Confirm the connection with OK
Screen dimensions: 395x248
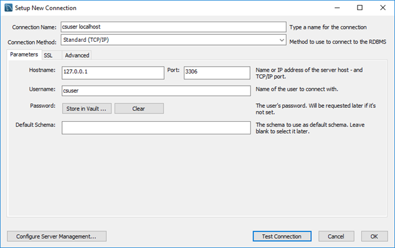click(x=374, y=237)
